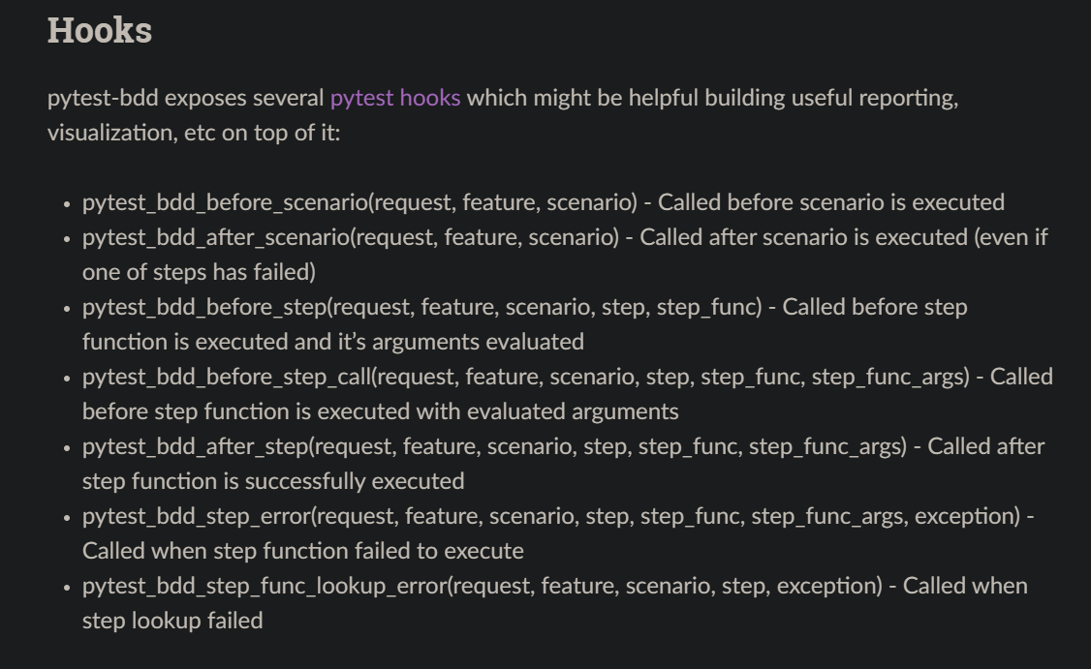The width and height of the screenshot is (1091, 669).
Task: Click the pytest_bdd_before_scenario hook name
Action: pos(225,202)
